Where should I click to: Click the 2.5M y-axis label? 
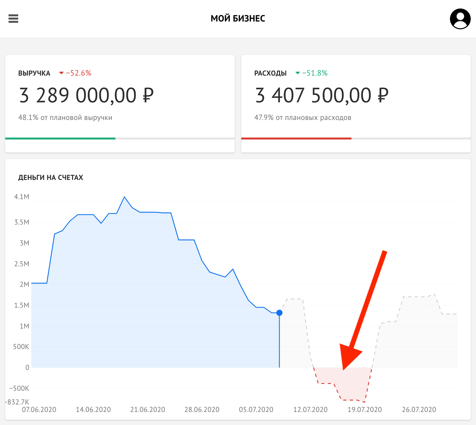click(22, 264)
